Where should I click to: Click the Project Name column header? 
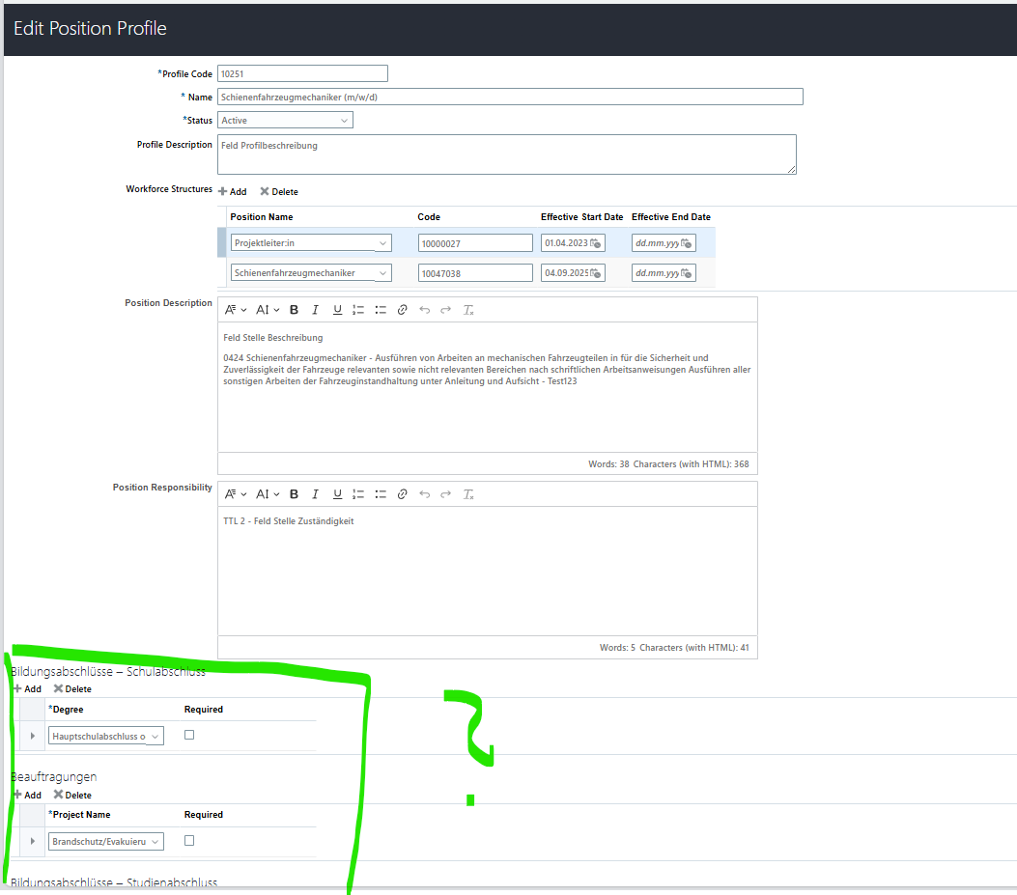coord(79,815)
